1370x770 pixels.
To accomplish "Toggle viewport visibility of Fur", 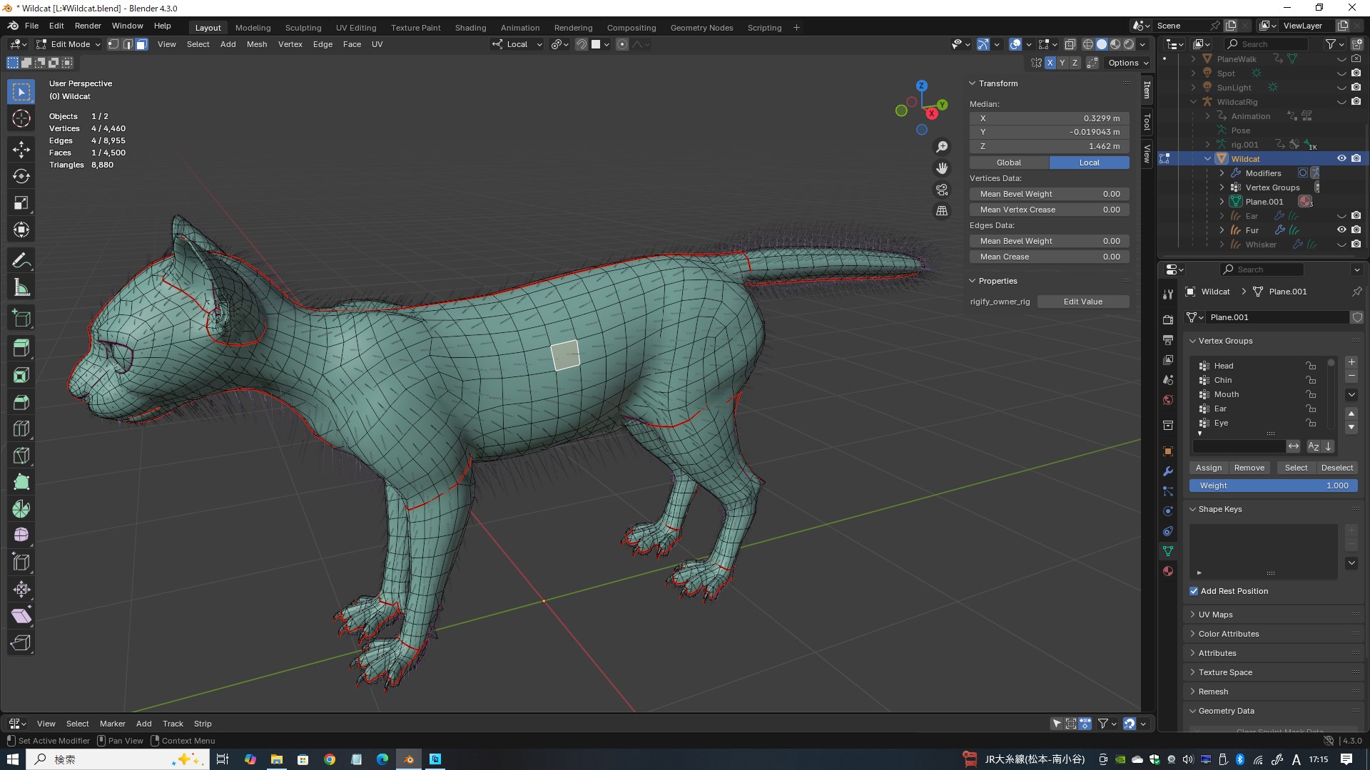I will [1341, 230].
